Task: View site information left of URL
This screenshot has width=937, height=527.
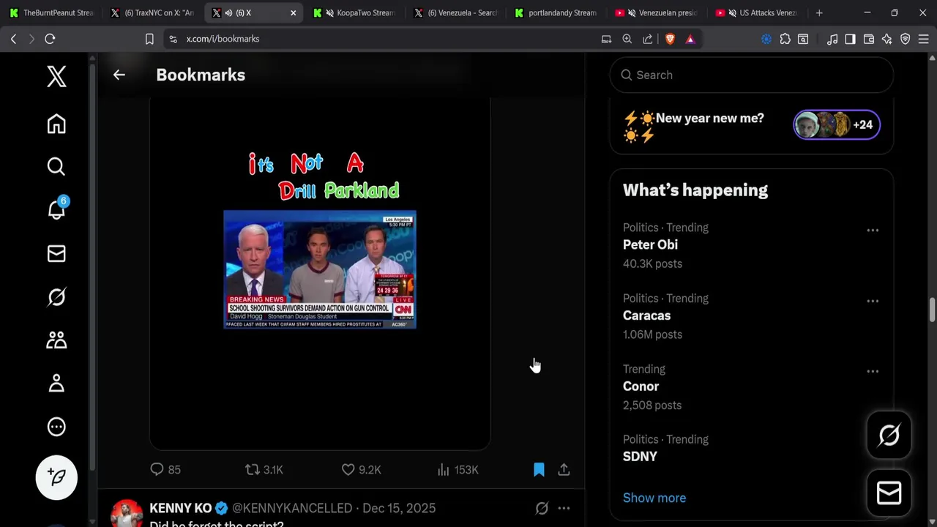Action: (173, 39)
